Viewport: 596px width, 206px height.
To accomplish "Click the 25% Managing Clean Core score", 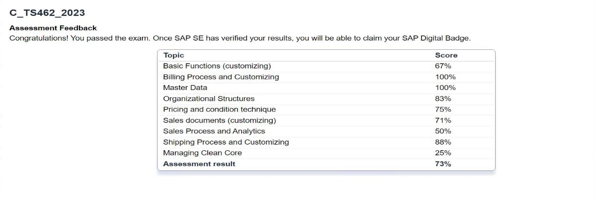I will pos(443,153).
